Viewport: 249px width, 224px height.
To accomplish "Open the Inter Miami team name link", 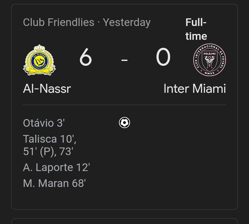I will click(x=195, y=89).
